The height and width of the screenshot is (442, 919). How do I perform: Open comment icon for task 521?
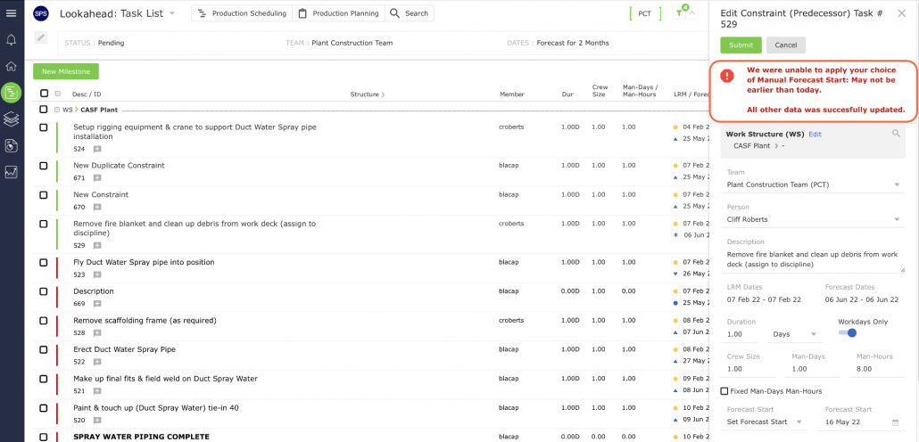pyautogui.click(x=98, y=391)
